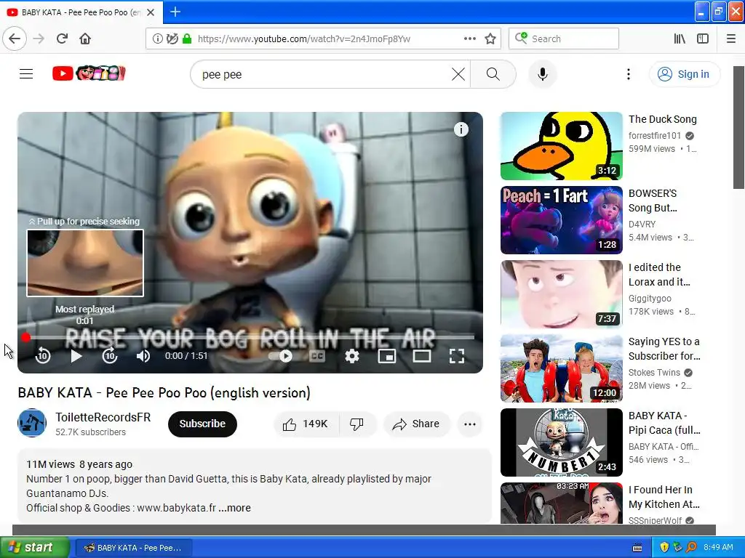The width and height of the screenshot is (745, 558).
Task: Open I Found Her In My Kitchen video
Action: (x=664, y=497)
